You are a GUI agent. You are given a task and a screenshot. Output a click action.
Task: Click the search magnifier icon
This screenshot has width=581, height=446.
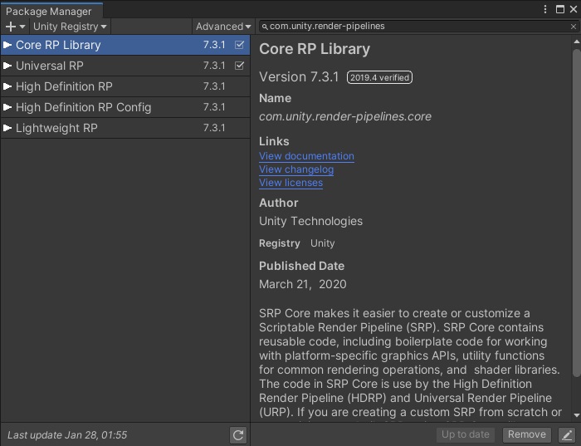click(265, 27)
